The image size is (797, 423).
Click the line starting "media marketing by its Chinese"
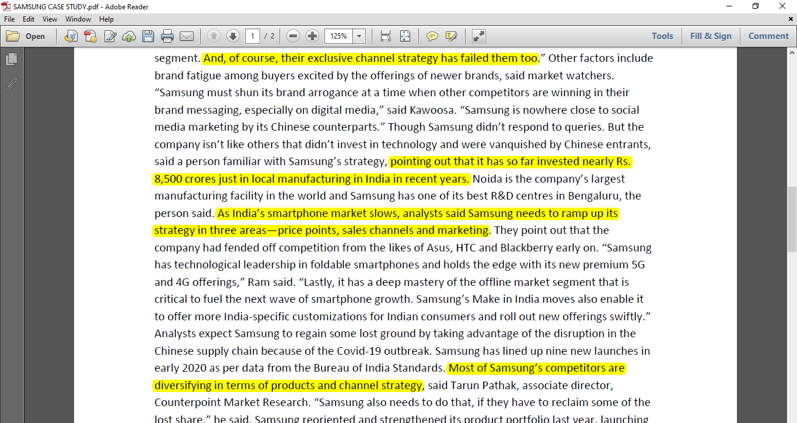click(x=399, y=127)
